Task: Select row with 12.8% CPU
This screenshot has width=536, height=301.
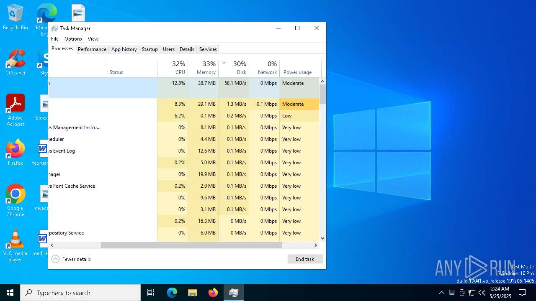Action: [x=184, y=88]
